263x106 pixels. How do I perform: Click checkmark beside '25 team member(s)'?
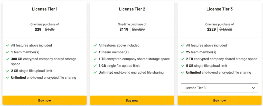click(183, 52)
